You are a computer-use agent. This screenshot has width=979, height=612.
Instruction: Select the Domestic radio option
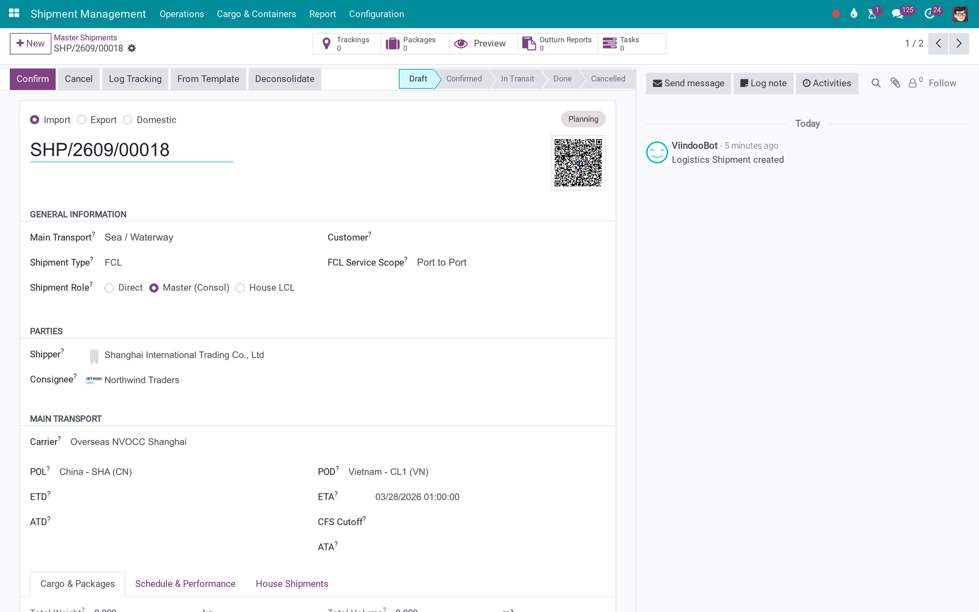pos(127,120)
